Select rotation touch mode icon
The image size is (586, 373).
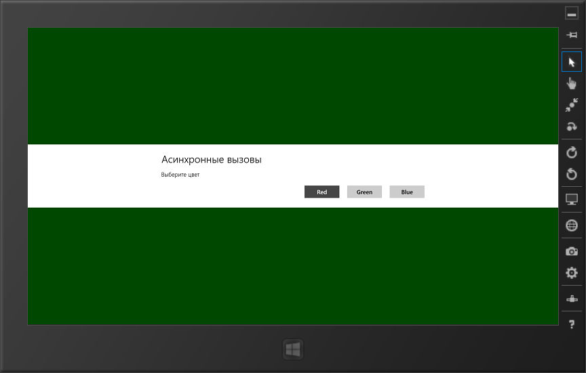572,127
